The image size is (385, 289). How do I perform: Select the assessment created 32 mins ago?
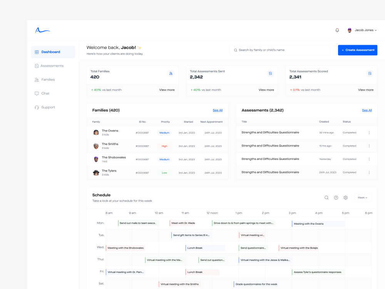click(x=307, y=133)
